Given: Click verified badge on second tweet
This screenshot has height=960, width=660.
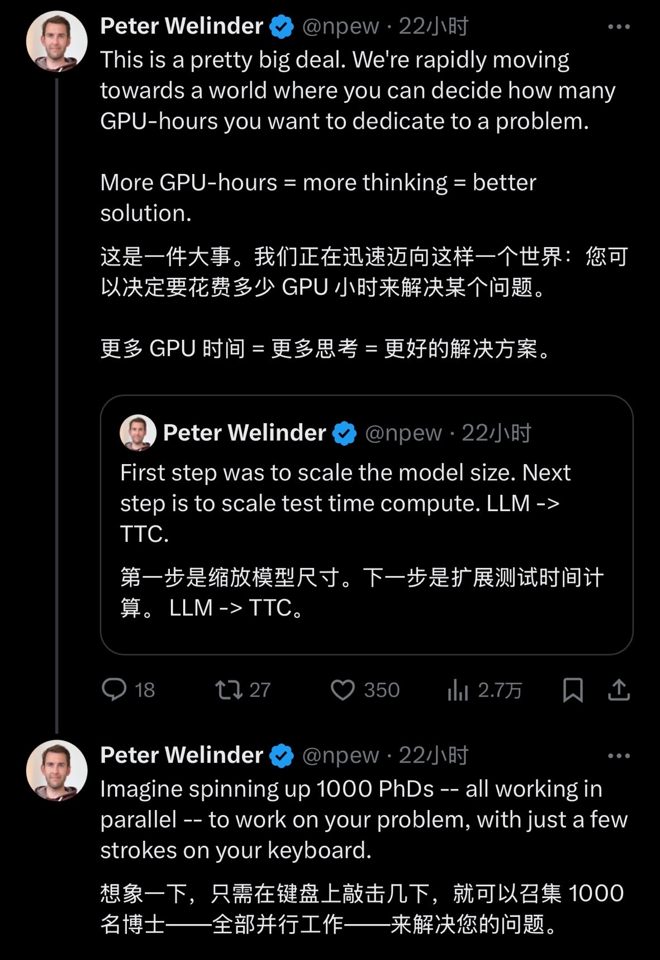Looking at the screenshot, I should pyautogui.click(x=282, y=756).
